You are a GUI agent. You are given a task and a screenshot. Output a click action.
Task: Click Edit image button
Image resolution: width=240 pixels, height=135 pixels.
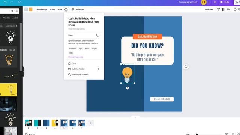[42, 9]
